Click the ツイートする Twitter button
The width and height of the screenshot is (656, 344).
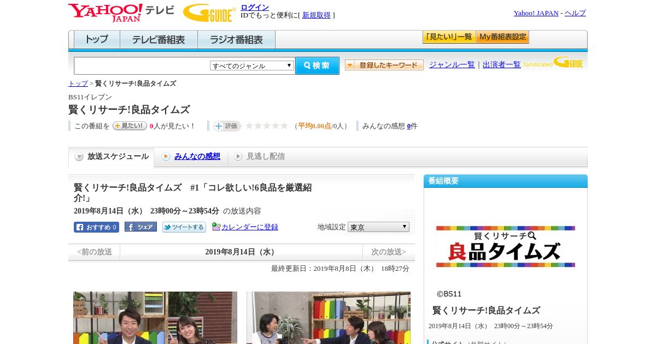pos(184,227)
